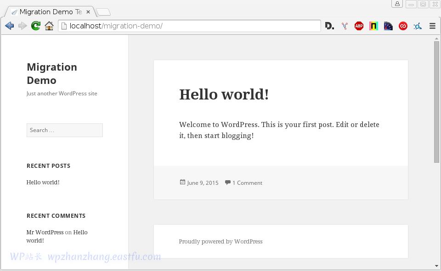Select the Migration Demo browser tab
This screenshot has width=441, height=271.
[51, 12]
